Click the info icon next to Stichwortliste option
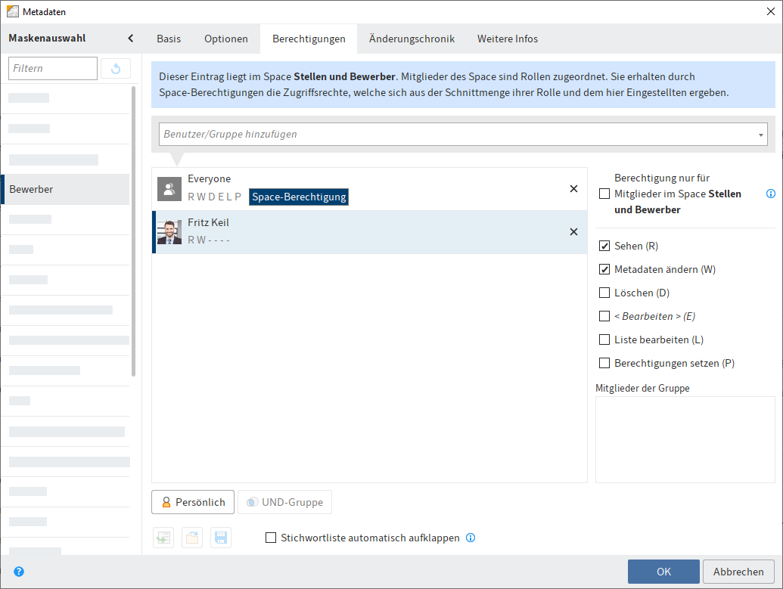The image size is (783, 589). click(x=471, y=538)
